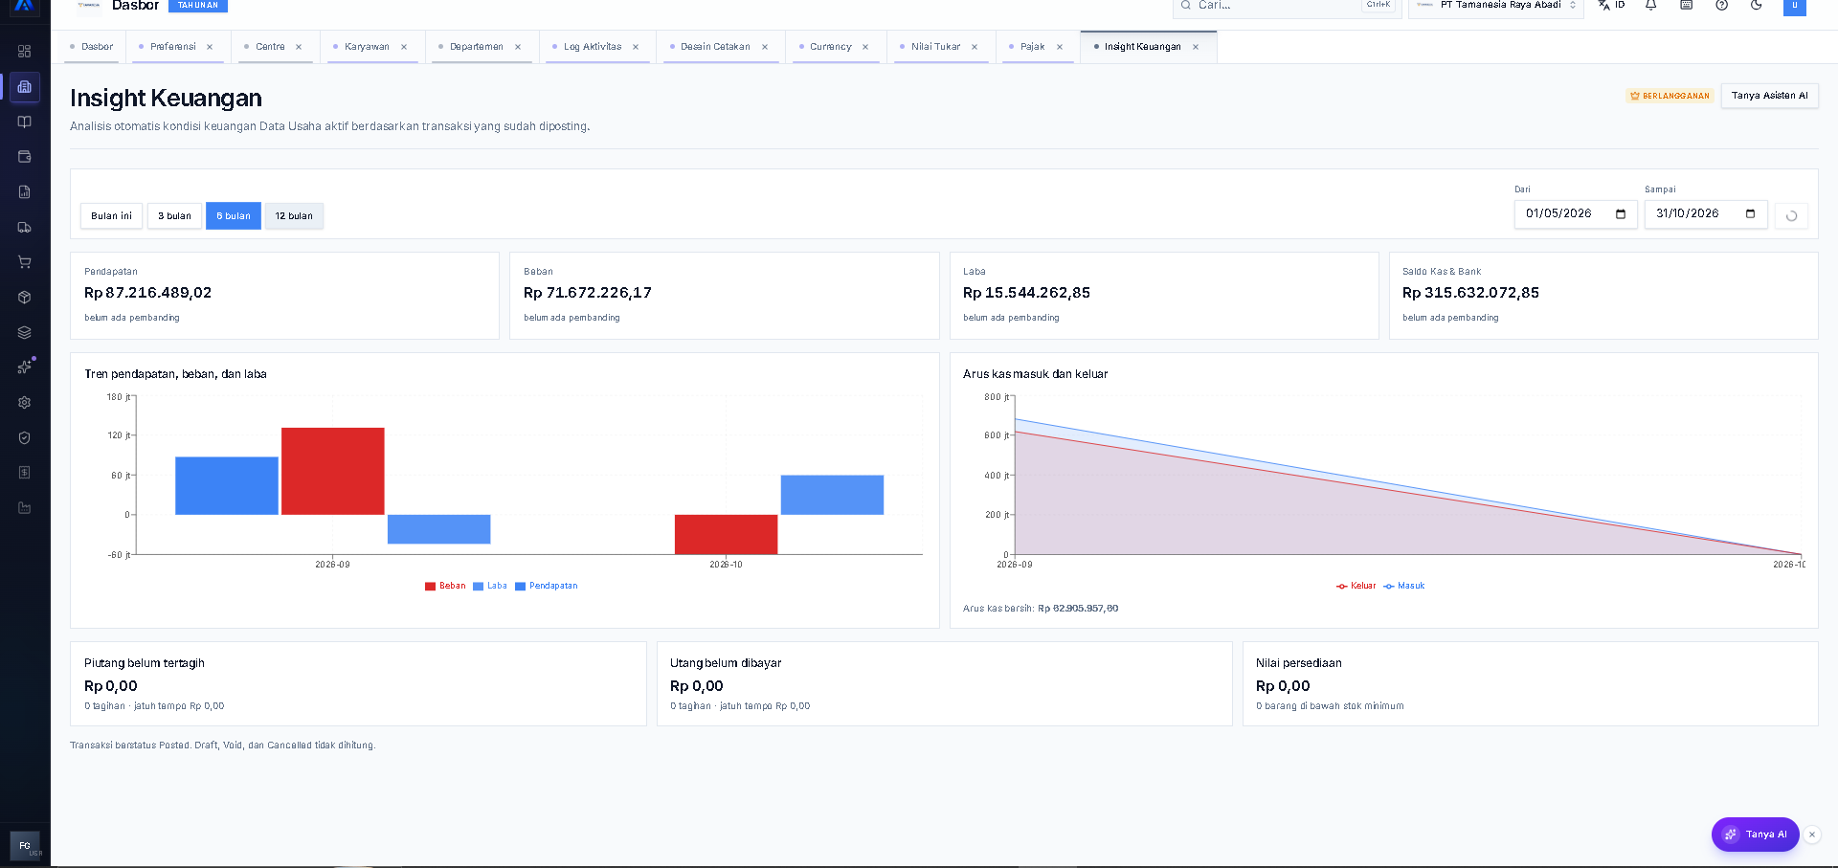Click the keyboard shortcuts icon
Viewport: 1838px width, 868px height.
[x=1687, y=5]
